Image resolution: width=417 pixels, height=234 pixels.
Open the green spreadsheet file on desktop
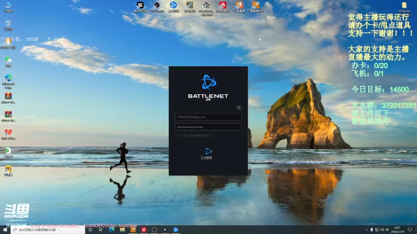pyautogui.click(x=8, y=152)
